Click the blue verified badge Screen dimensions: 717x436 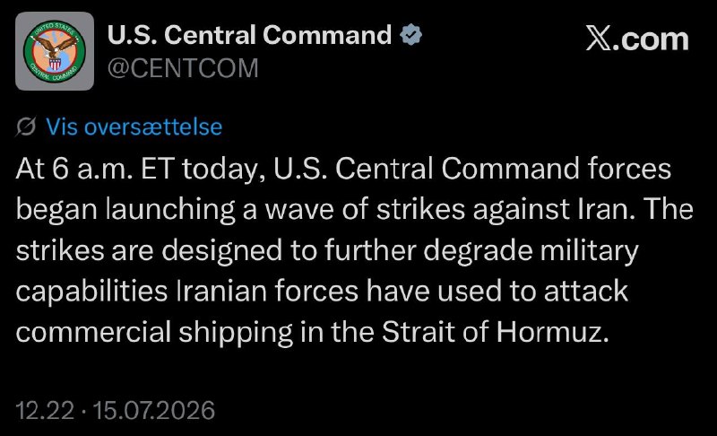pyautogui.click(x=410, y=35)
